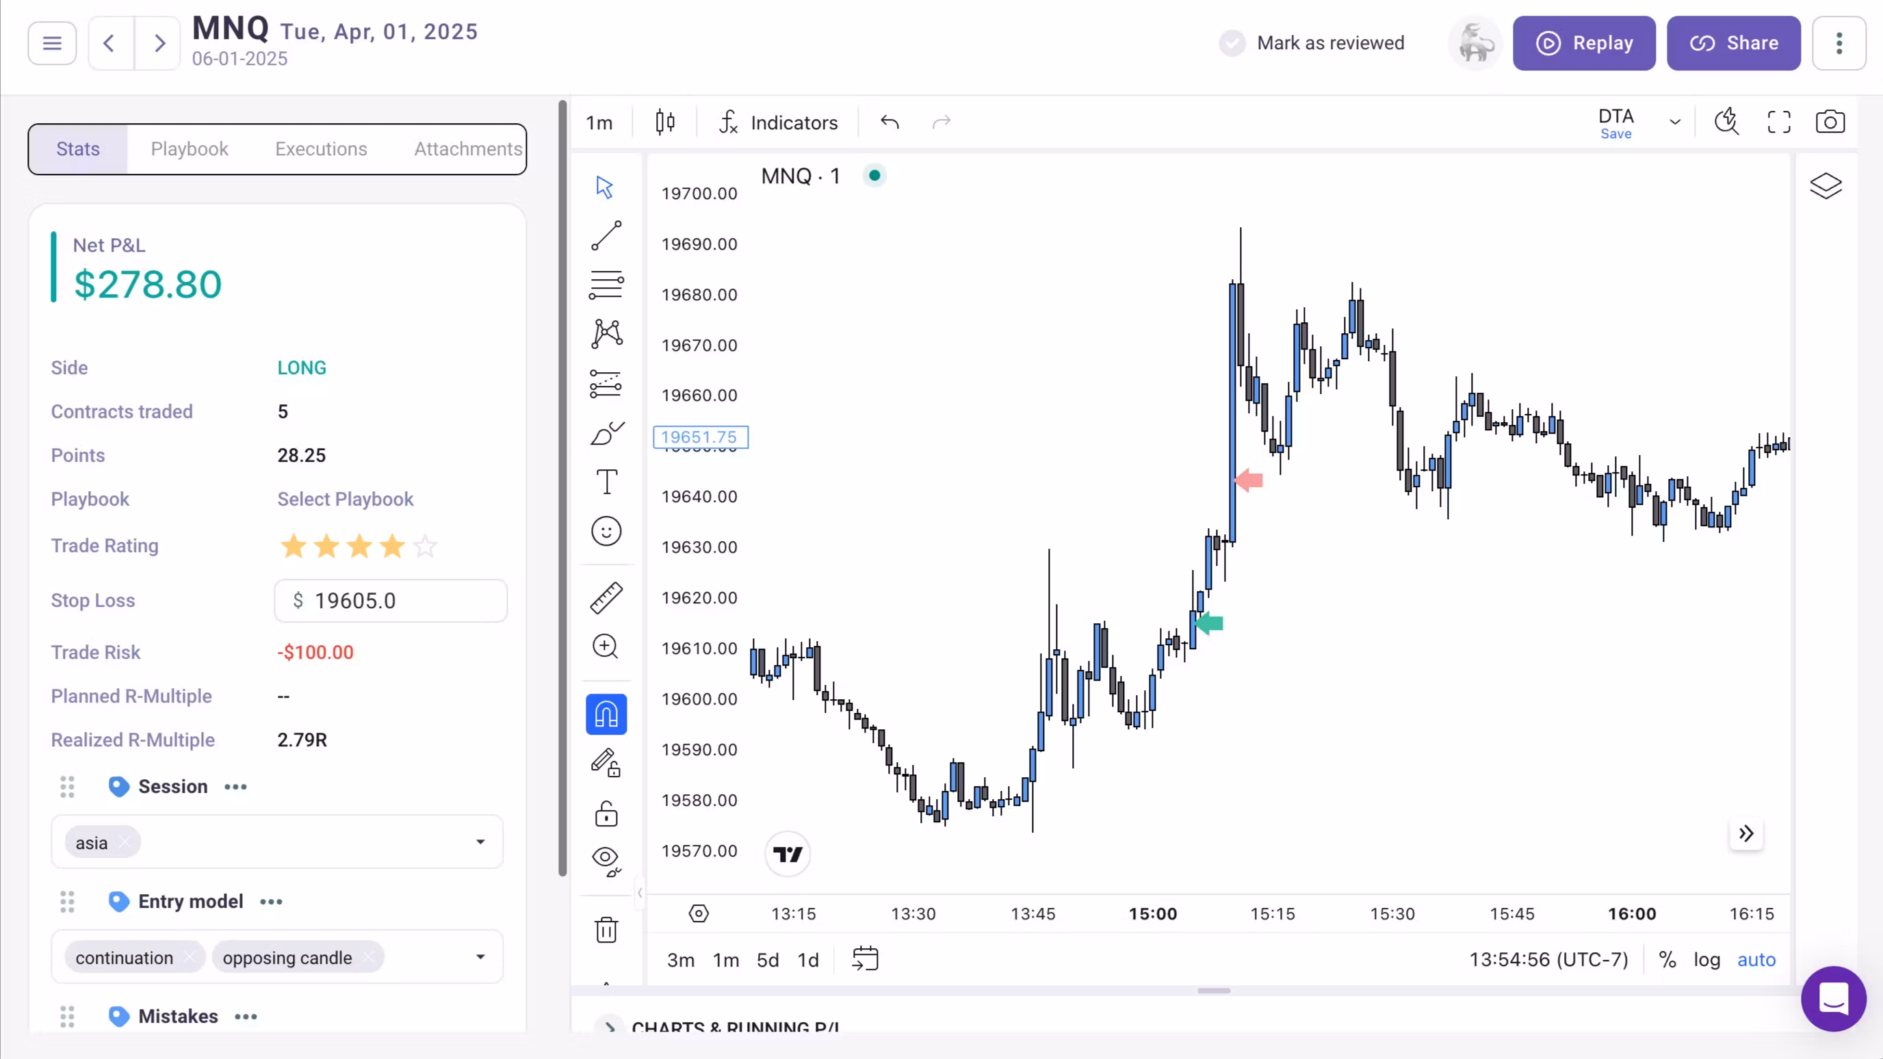The image size is (1883, 1059).
Task: Check Mark as reviewed
Action: point(1232,43)
